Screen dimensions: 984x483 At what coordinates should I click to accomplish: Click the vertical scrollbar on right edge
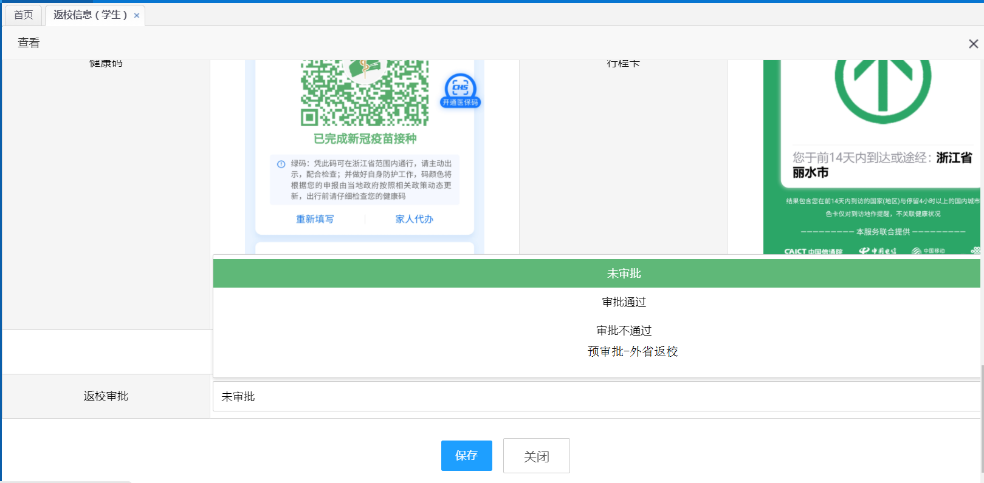point(982,419)
